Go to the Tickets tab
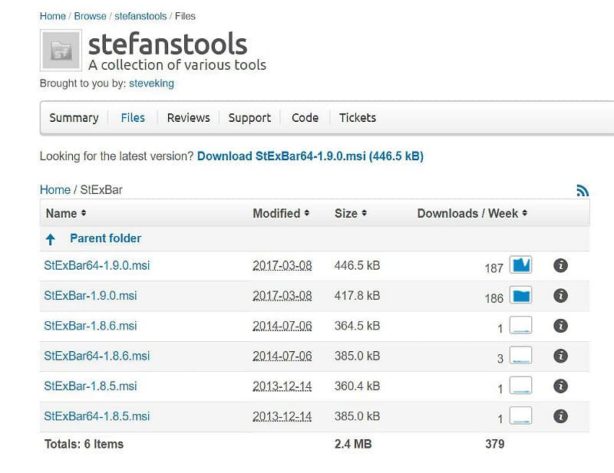 click(x=358, y=118)
